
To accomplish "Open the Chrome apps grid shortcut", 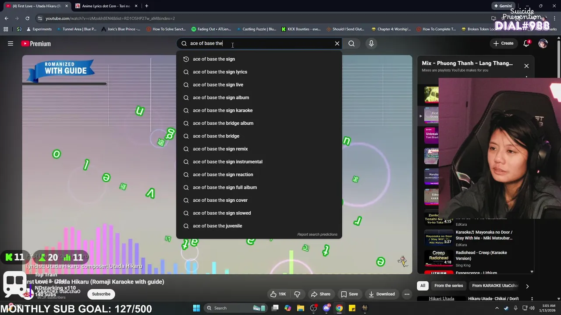I will pyautogui.click(x=6, y=29).
